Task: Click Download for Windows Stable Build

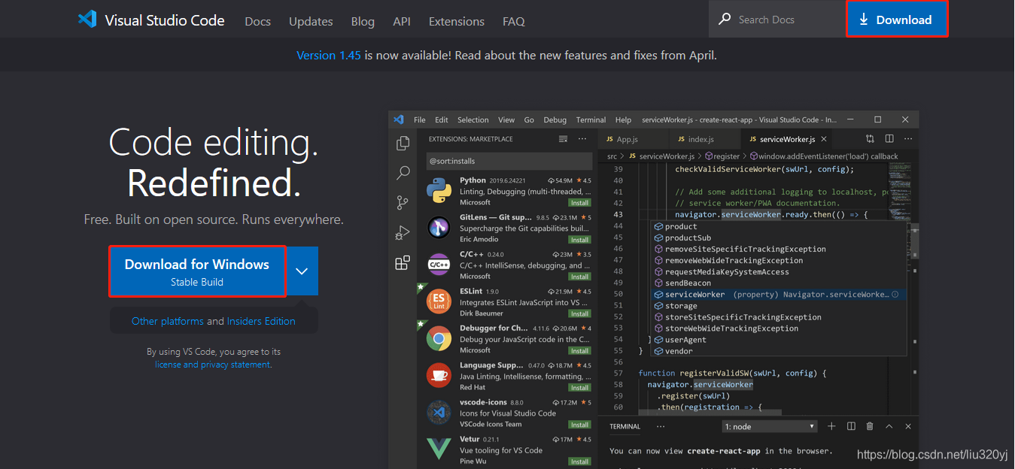Action: 197,271
